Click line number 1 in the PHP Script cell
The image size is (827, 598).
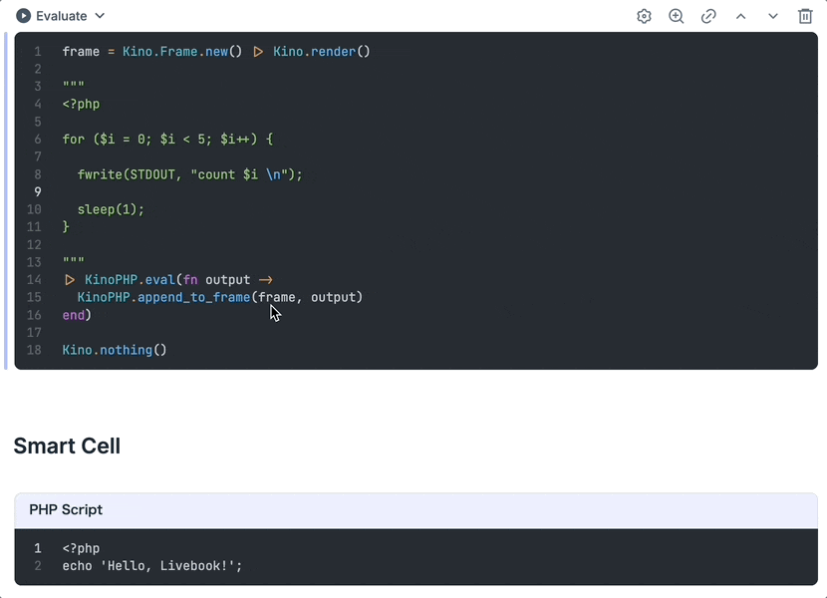click(37, 548)
